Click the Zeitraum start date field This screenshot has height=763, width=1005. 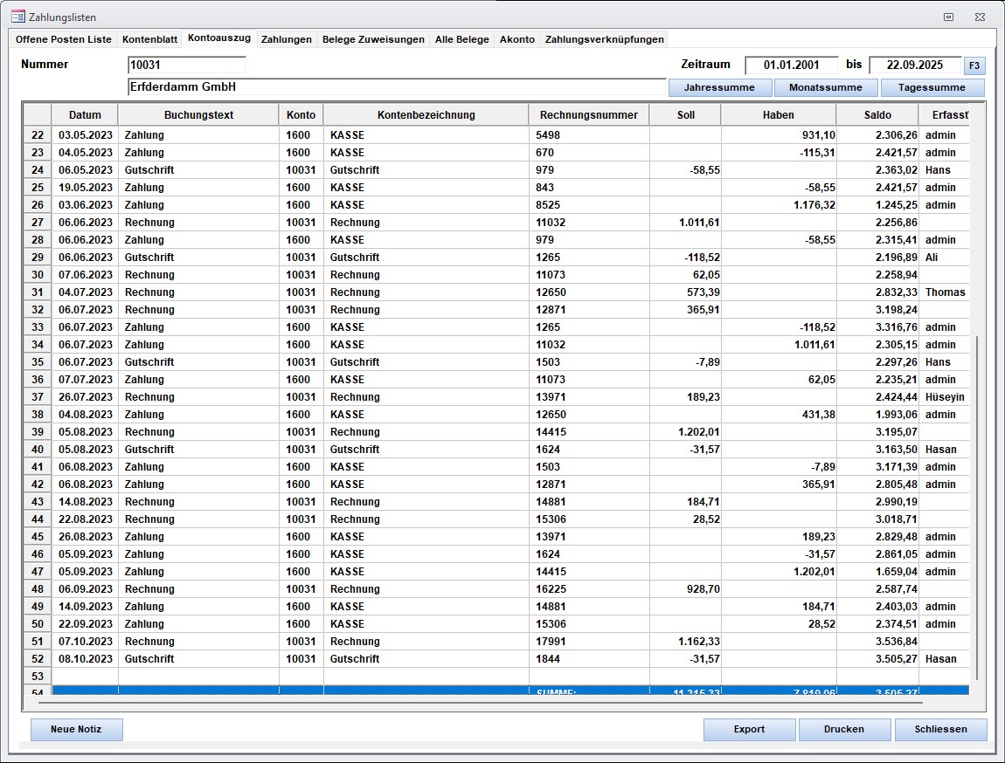point(791,65)
